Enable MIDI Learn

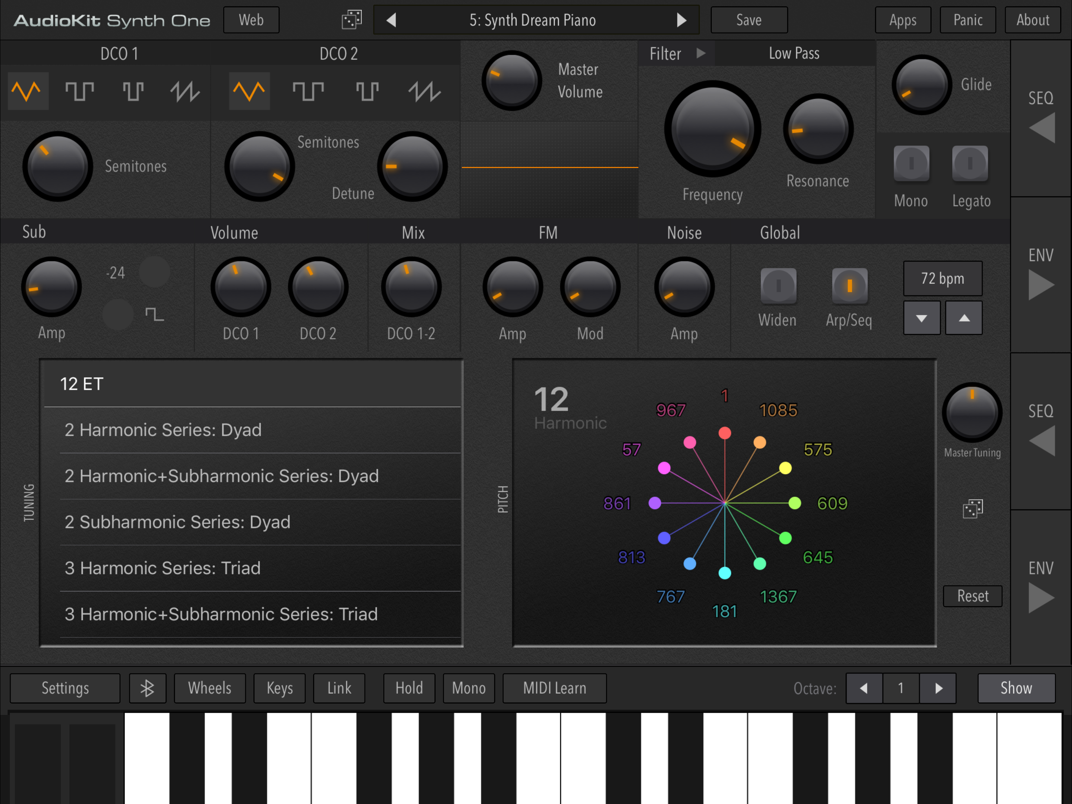coord(554,688)
